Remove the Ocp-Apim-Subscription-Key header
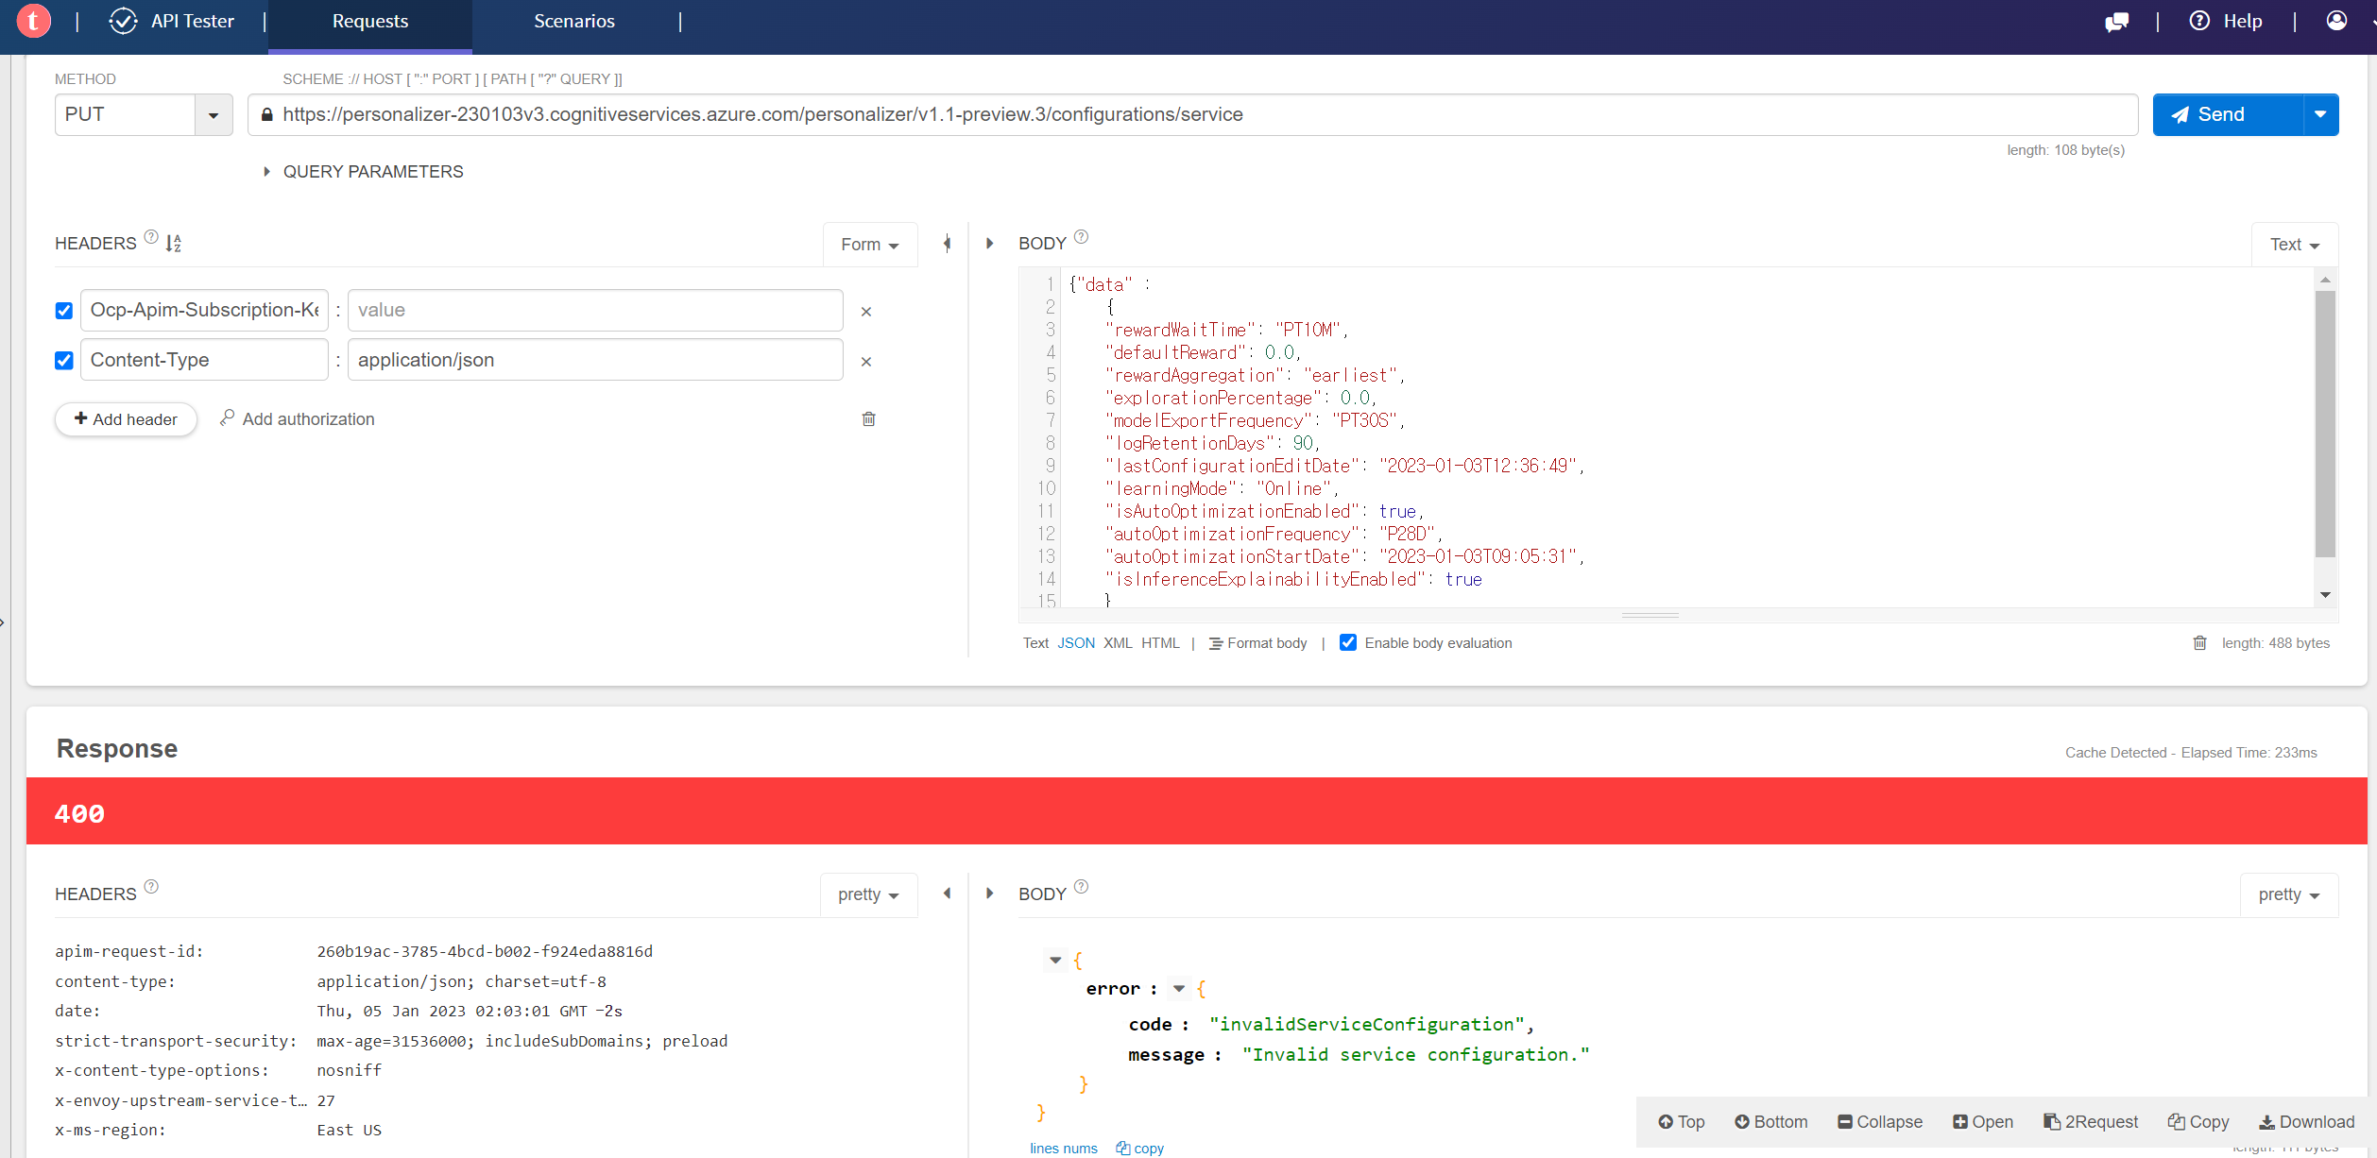The width and height of the screenshot is (2377, 1158). (x=866, y=312)
